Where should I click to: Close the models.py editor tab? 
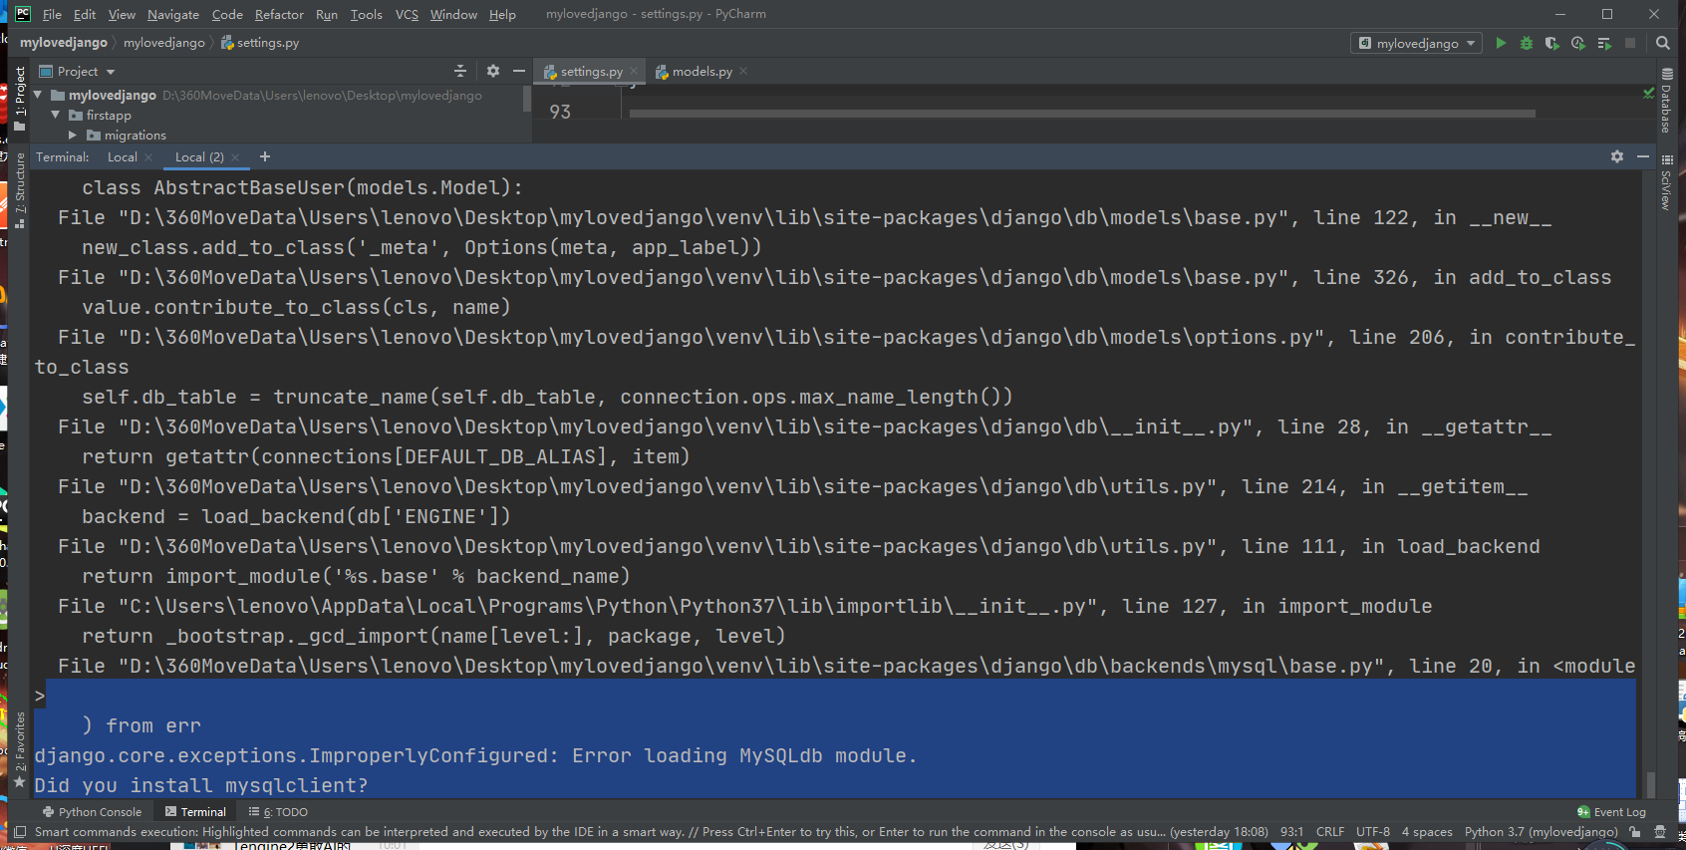tap(743, 71)
